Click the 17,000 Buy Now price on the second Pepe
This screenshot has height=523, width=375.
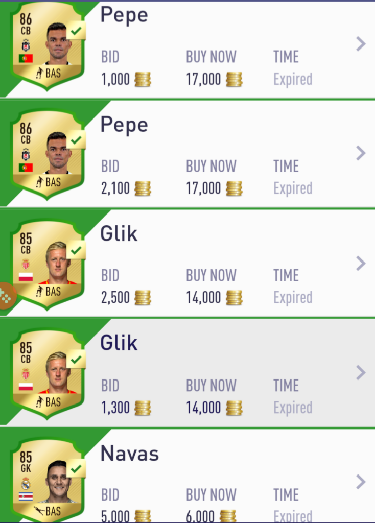(203, 188)
